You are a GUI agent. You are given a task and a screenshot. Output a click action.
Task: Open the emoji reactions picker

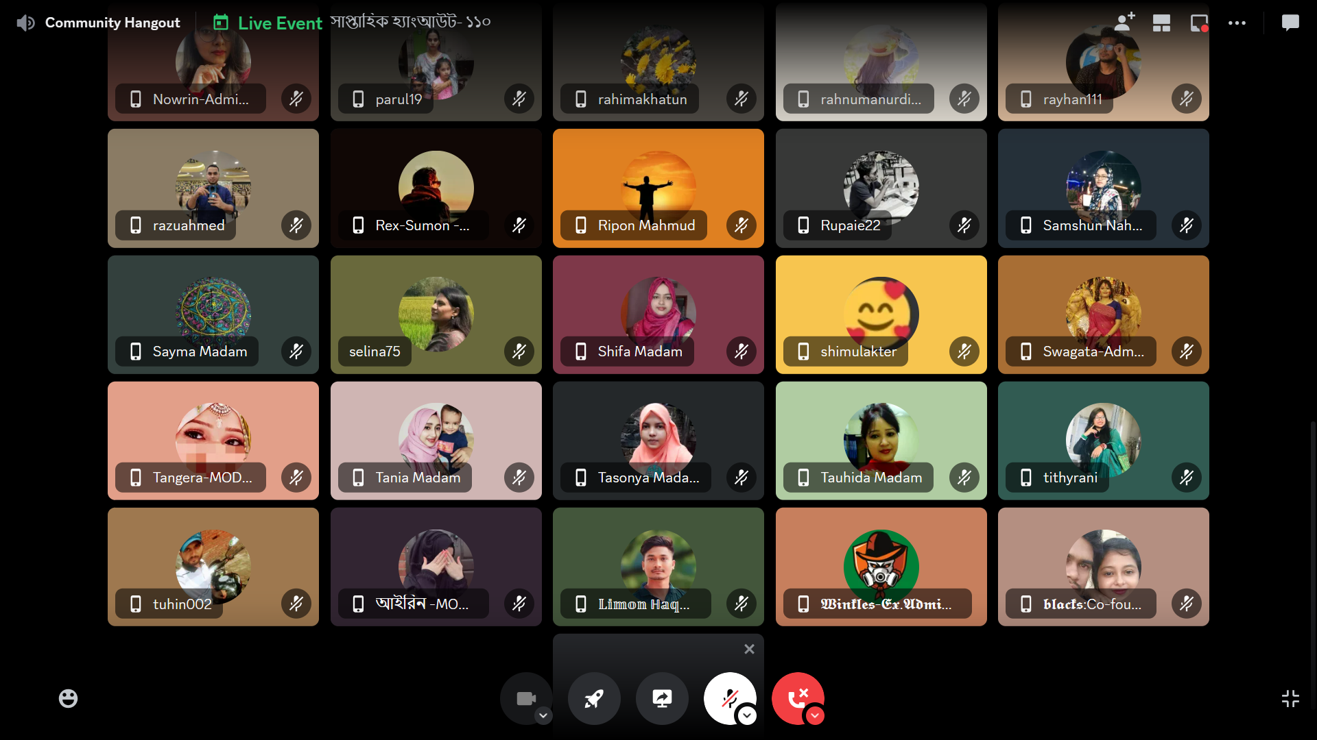(x=68, y=698)
